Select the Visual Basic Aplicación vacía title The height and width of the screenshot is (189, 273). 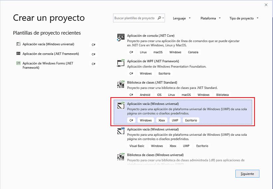153,129
